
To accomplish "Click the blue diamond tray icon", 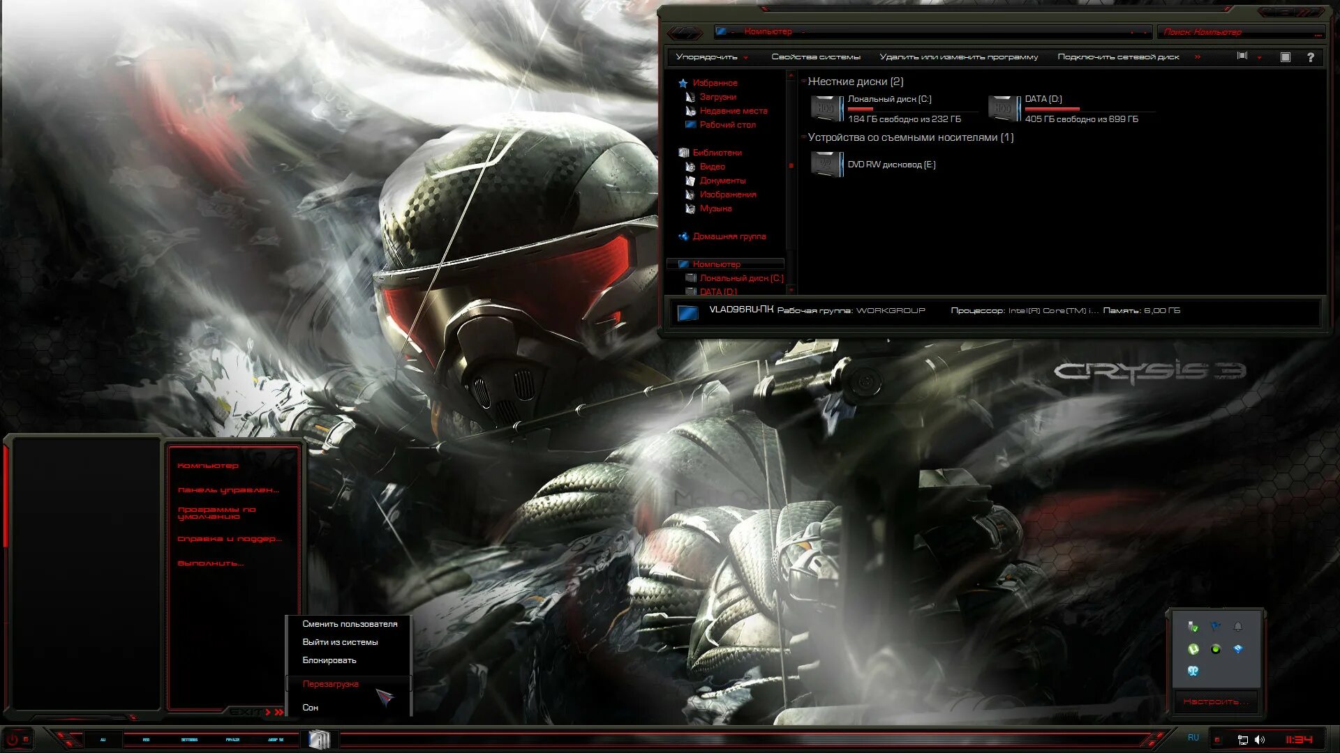I will coord(1238,649).
